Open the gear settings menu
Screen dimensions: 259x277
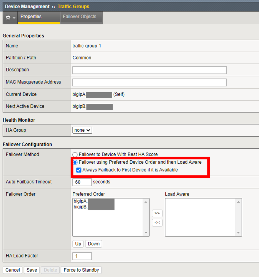coord(10,17)
